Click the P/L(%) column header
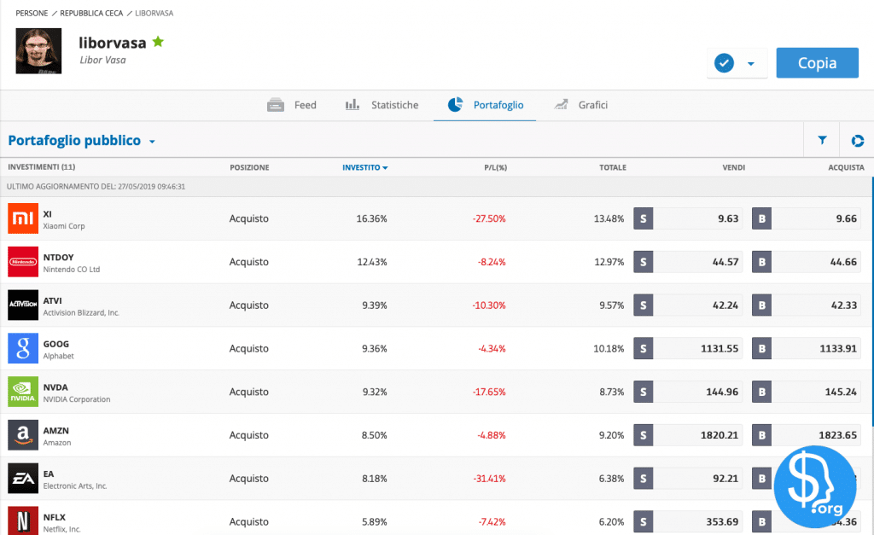The width and height of the screenshot is (874, 535). [x=496, y=167]
